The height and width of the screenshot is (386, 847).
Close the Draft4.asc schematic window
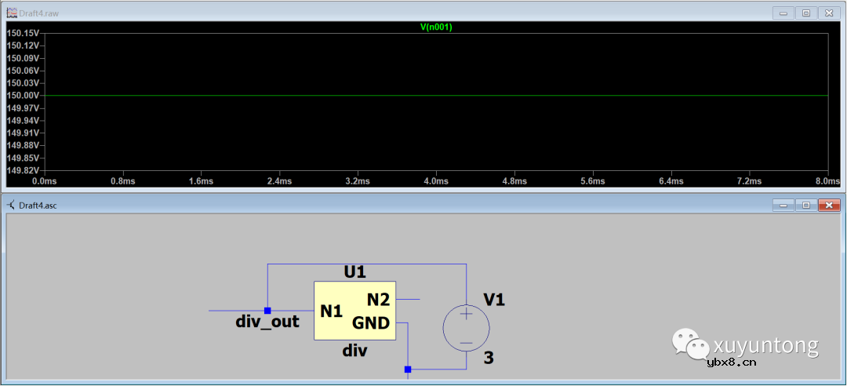[x=828, y=205]
